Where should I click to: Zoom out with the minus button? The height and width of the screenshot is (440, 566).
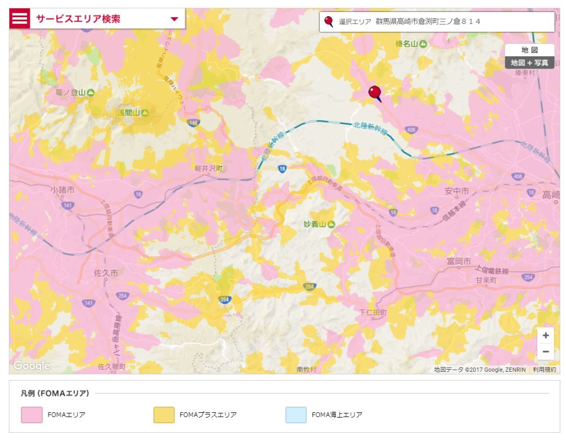[546, 351]
